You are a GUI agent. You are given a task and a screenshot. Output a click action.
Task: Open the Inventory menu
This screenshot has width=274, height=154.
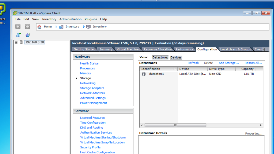coord(49,19)
